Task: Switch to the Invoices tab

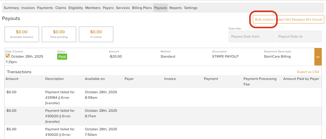Action: point(28,8)
